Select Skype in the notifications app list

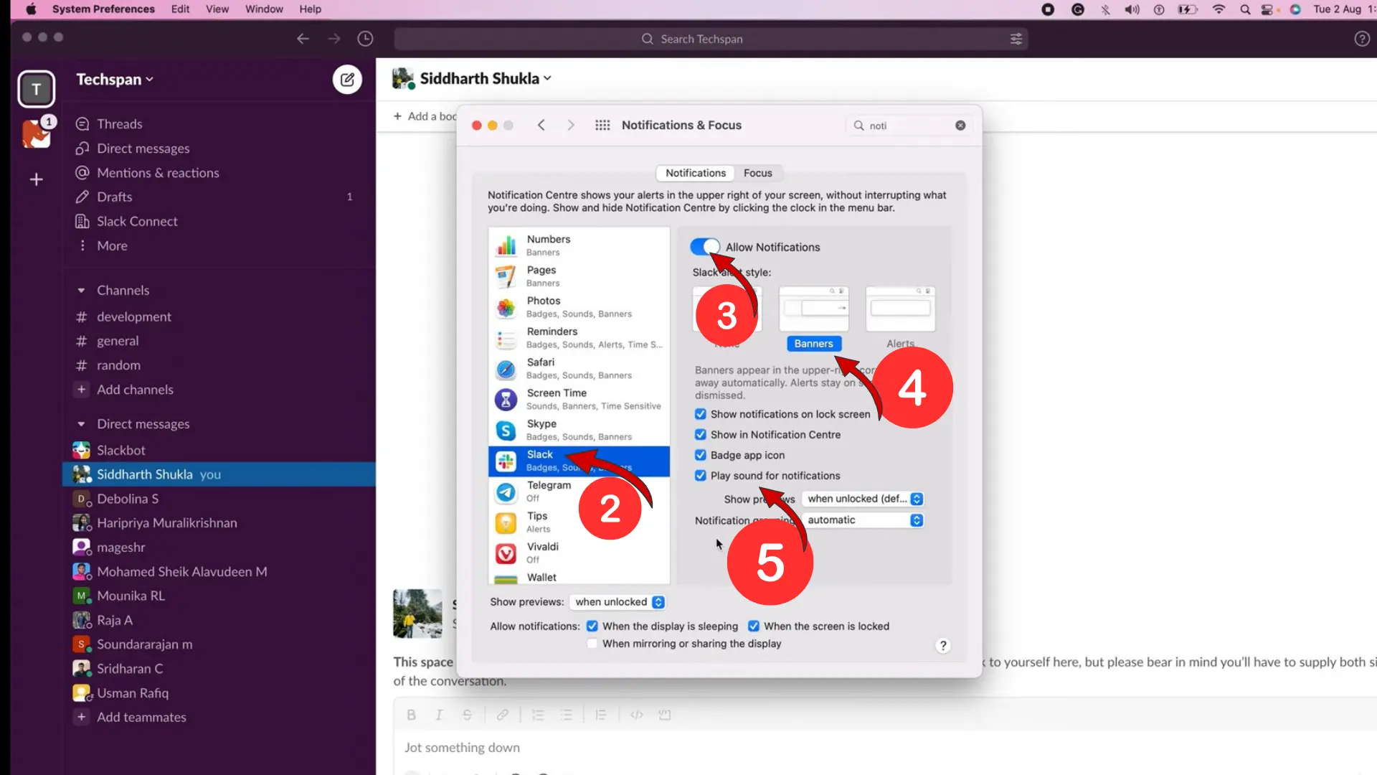coord(579,430)
